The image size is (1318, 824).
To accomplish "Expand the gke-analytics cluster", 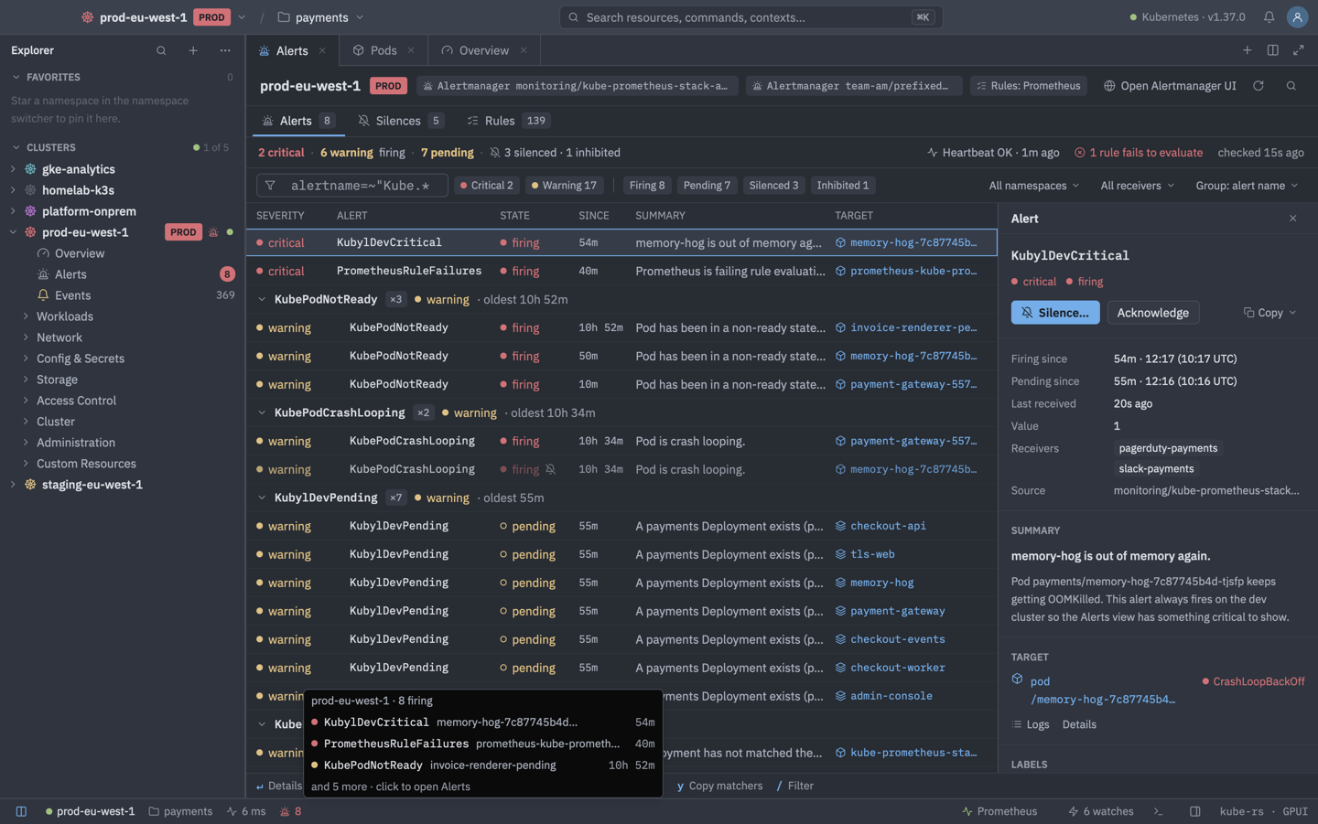I will pos(13,169).
